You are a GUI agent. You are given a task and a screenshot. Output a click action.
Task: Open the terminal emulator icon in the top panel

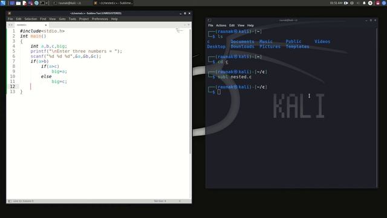tap(42, 3)
